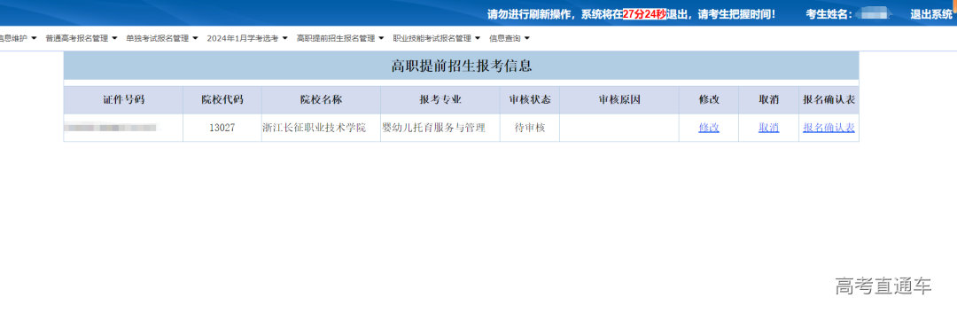Click the 院校名称 column header
This screenshot has height=321, width=957.
(x=321, y=100)
